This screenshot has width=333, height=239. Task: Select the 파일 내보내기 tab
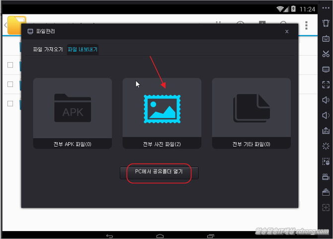coord(83,50)
